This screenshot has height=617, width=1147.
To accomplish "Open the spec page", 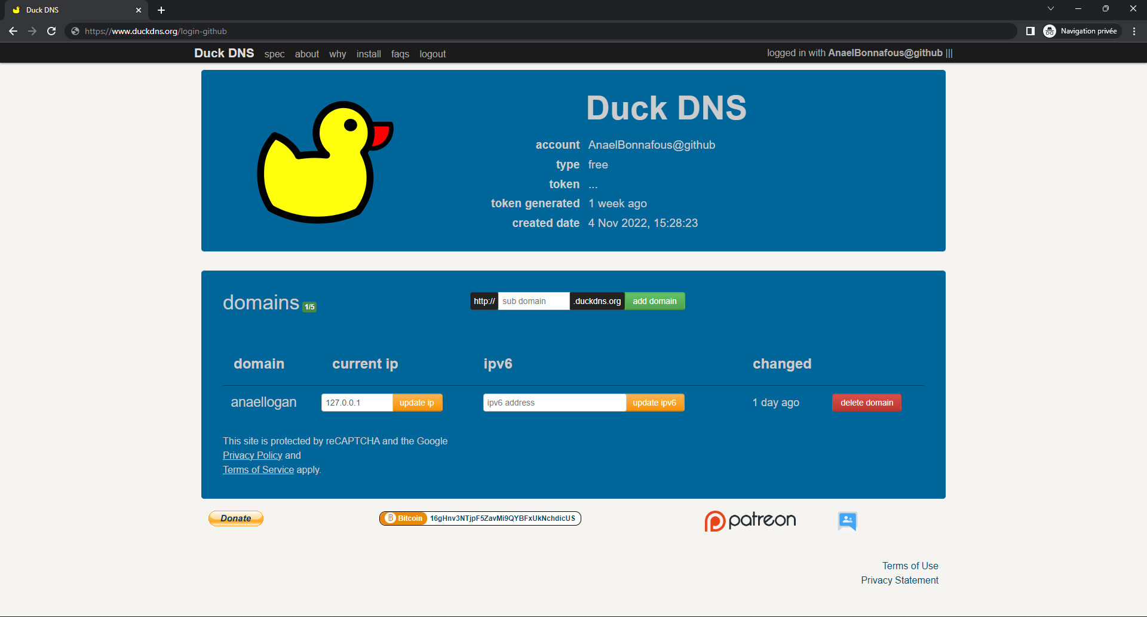I will (x=274, y=54).
